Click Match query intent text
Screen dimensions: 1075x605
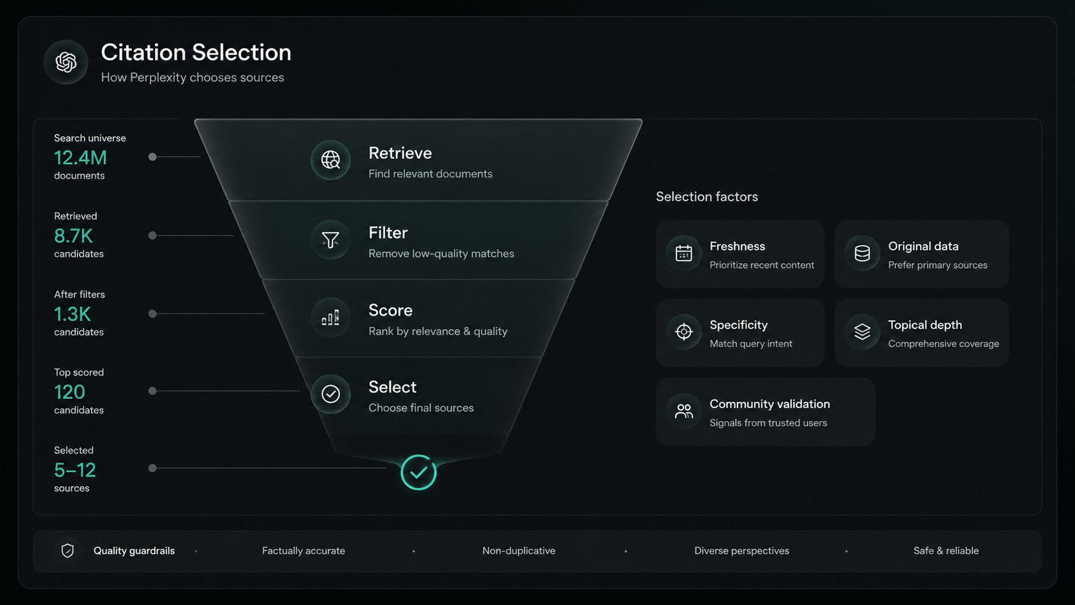coord(751,344)
